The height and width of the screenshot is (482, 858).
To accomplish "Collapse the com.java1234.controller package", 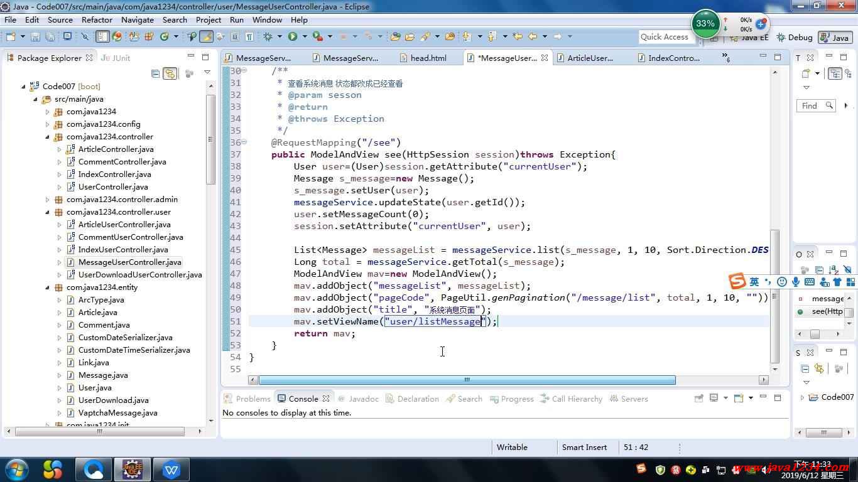I will pos(48,137).
